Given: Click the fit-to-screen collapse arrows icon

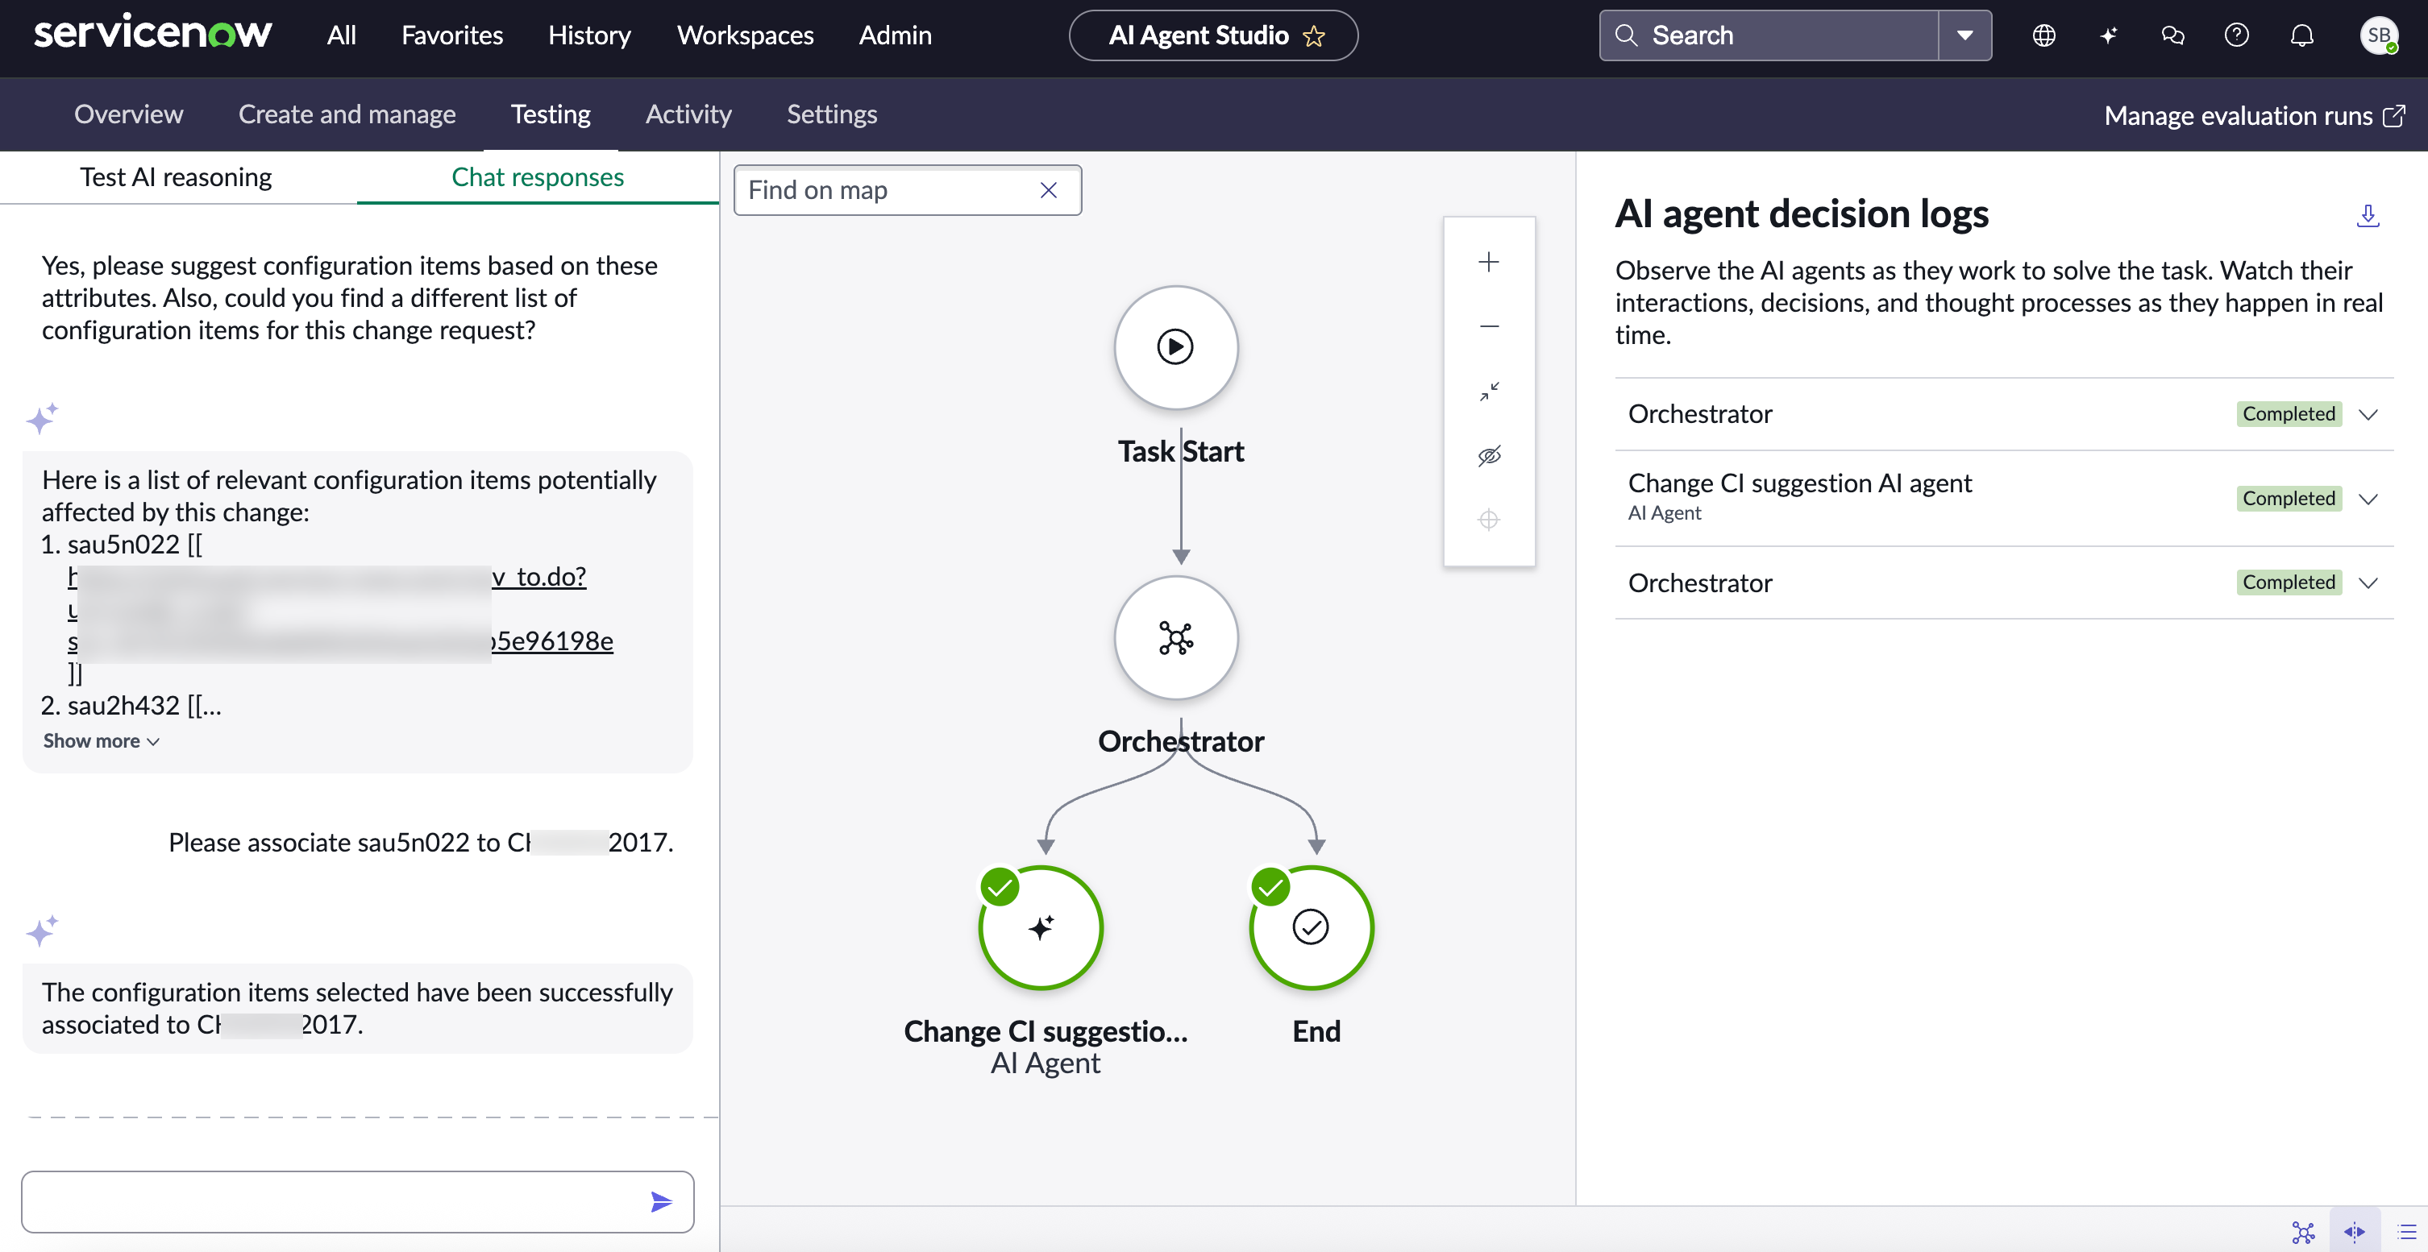Looking at the screenshot, I should pyautogui.click(x=1489, y=391).
